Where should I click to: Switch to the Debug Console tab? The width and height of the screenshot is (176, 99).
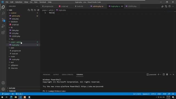67,75
